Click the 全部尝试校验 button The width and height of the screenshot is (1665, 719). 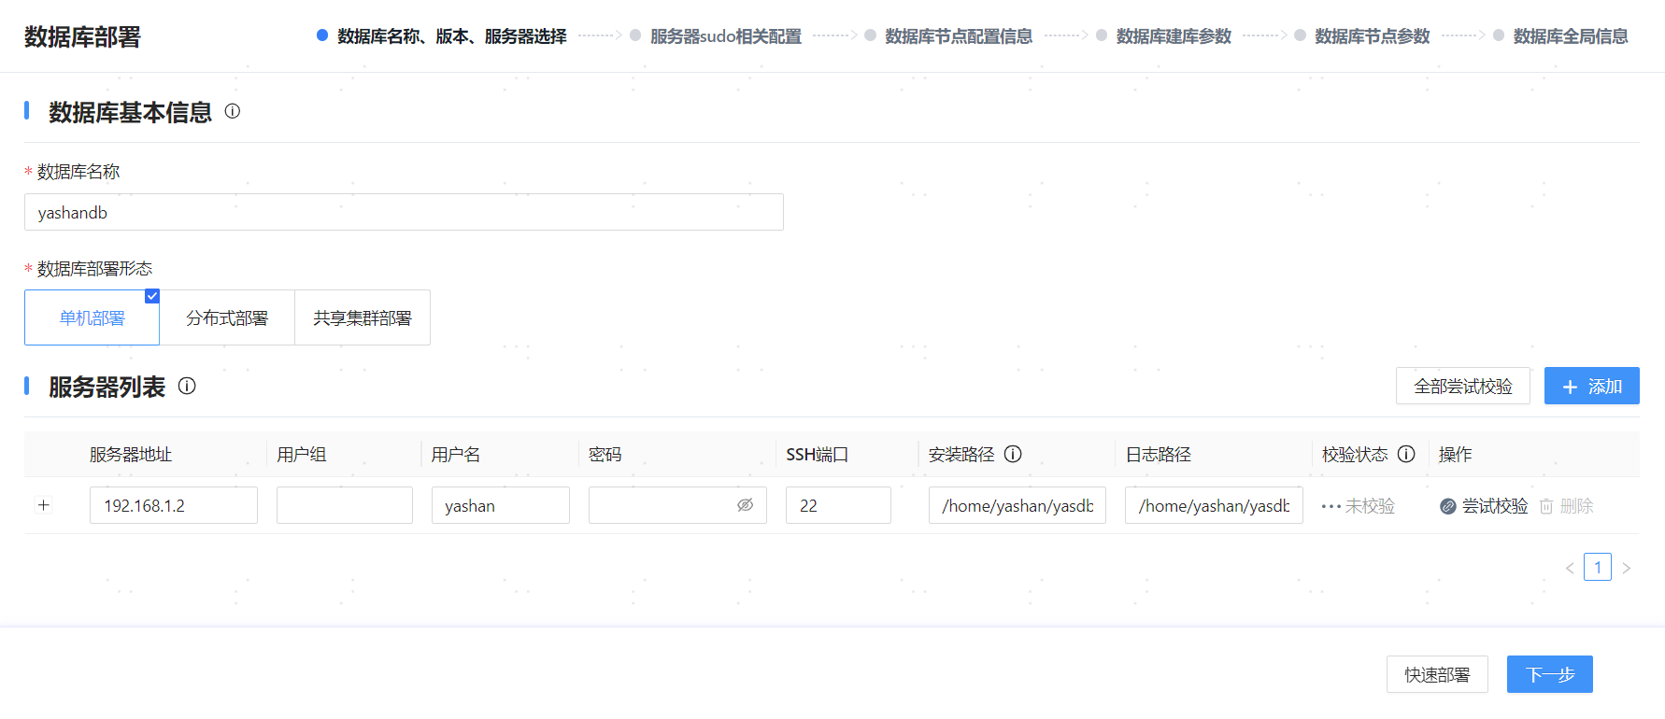click(x=1462, y=386)
